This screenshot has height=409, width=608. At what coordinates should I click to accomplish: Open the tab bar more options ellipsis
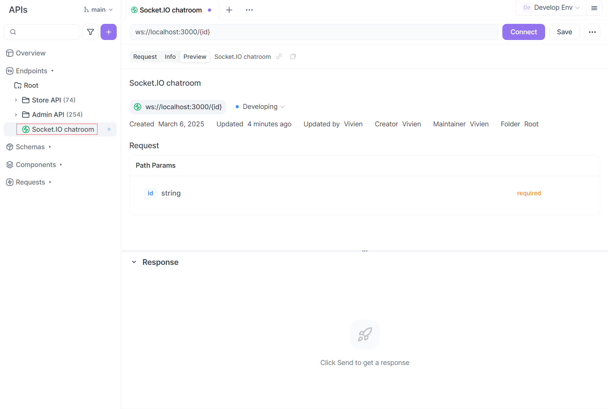coord(249,10)
